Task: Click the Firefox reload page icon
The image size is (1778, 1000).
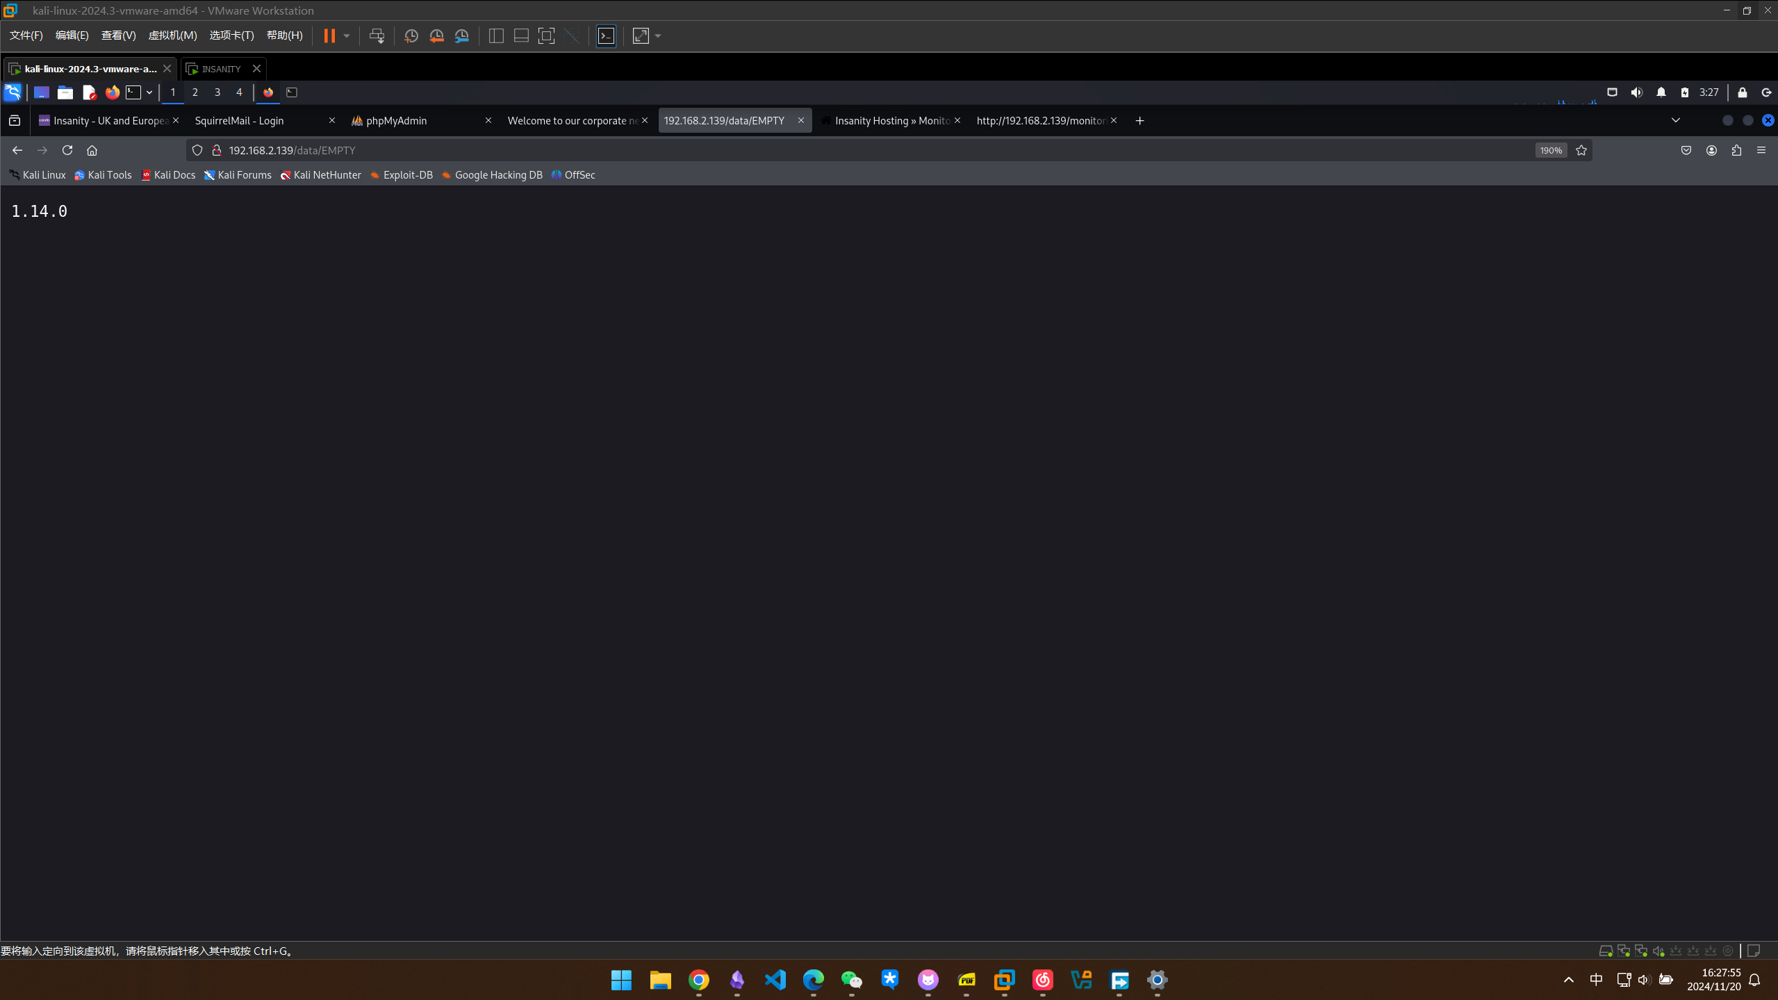Action: [x=67, y=150]
